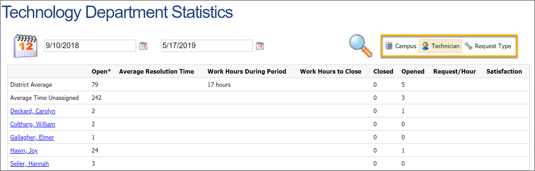Select the Technician view tab

click(440, 46)
